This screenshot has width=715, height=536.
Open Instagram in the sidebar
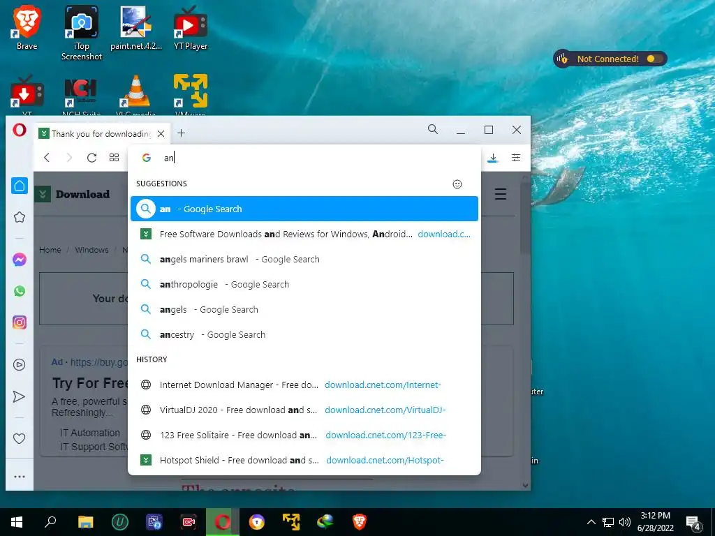click(19, 322)
